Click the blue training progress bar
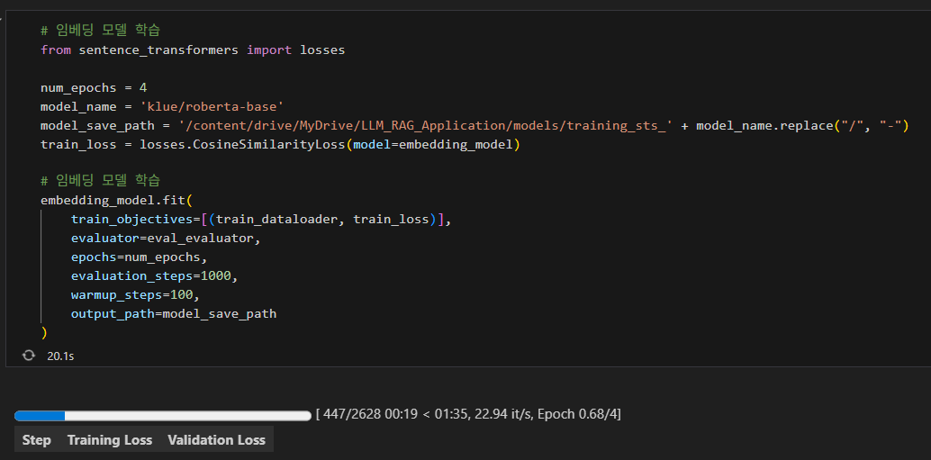The height and width of the screenshot is (460, 931). [162, 415]
